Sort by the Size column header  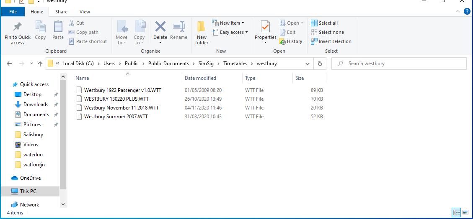point(300,78)
